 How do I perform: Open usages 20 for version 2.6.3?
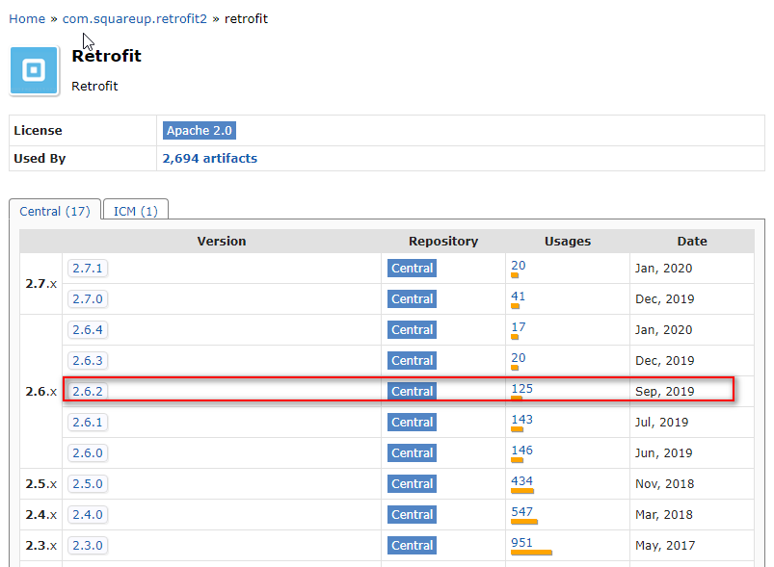pyautogui.click(x=519, y=357)
